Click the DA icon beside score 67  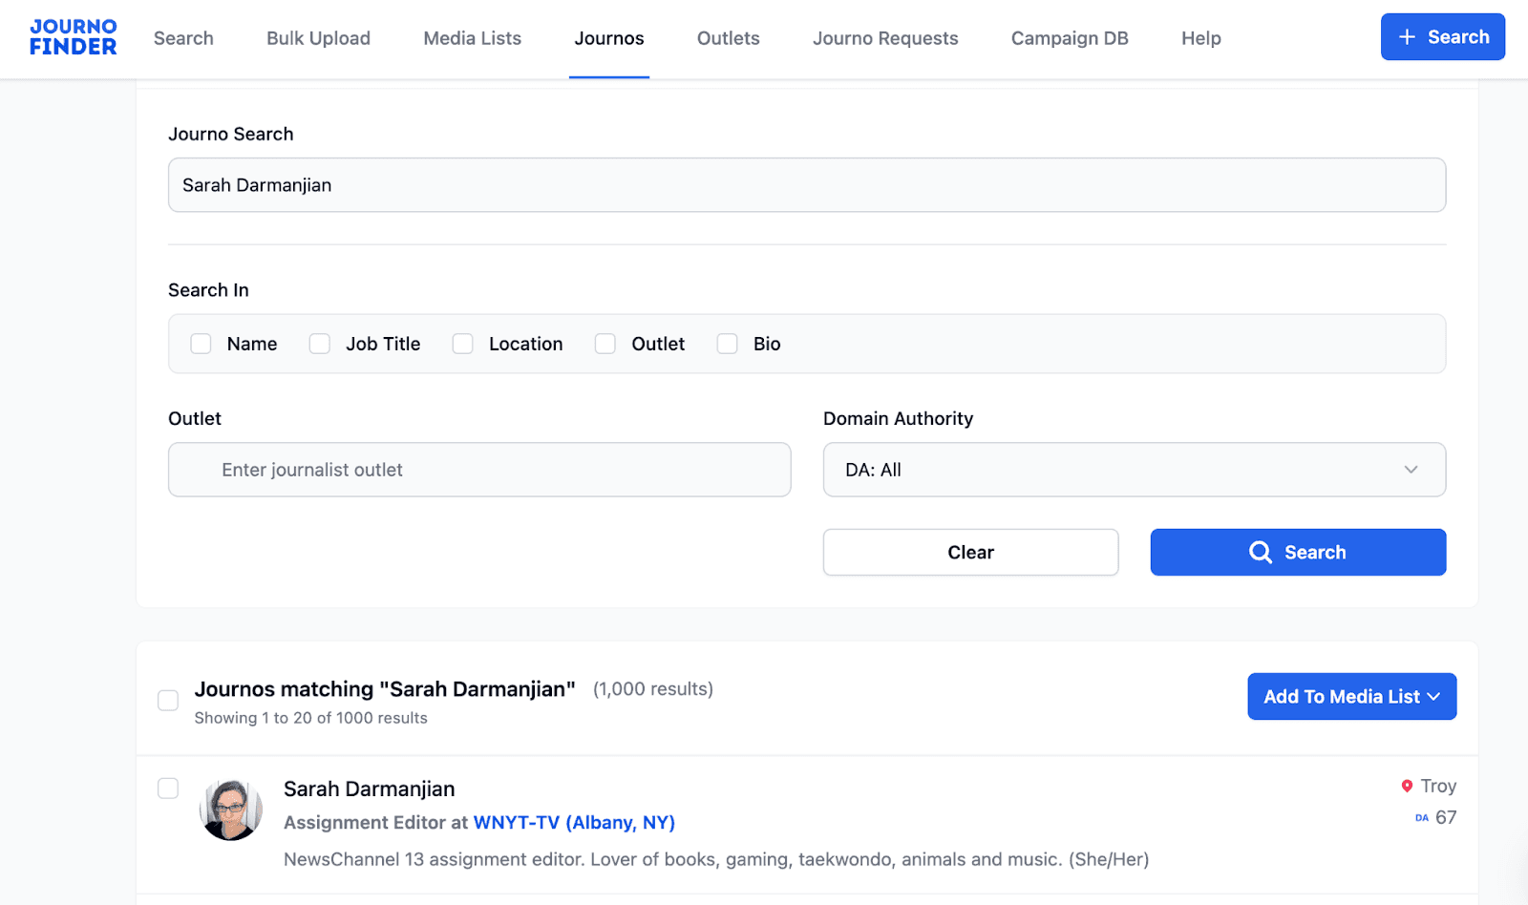1421,818
